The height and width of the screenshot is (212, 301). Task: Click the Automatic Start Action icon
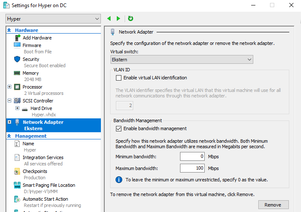17,199
